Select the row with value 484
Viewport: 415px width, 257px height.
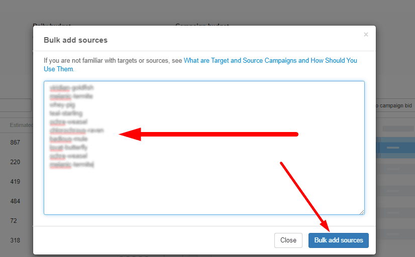[15, 201]
